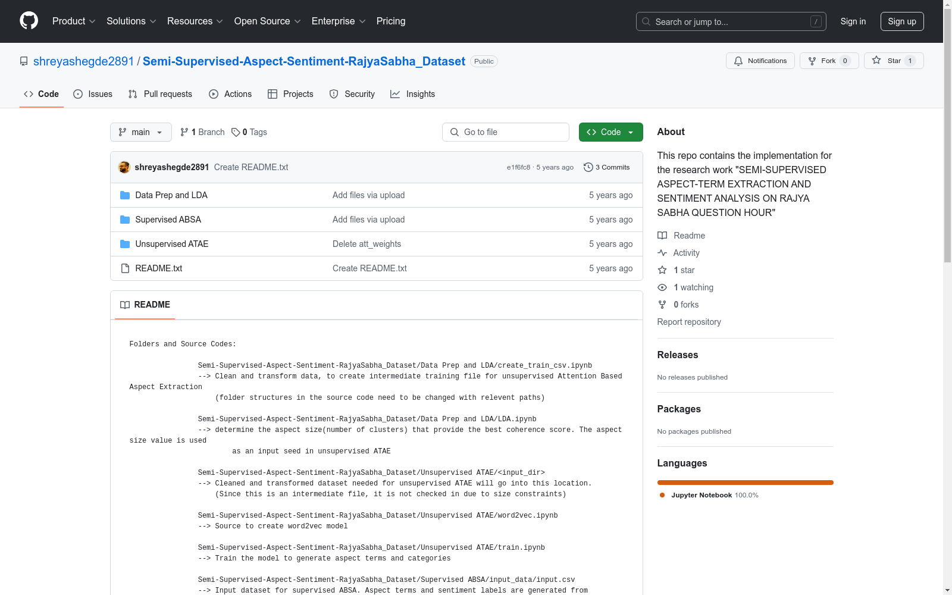
Task: Click the Jupyter Notebook language entry
Action: click(709, 495)
